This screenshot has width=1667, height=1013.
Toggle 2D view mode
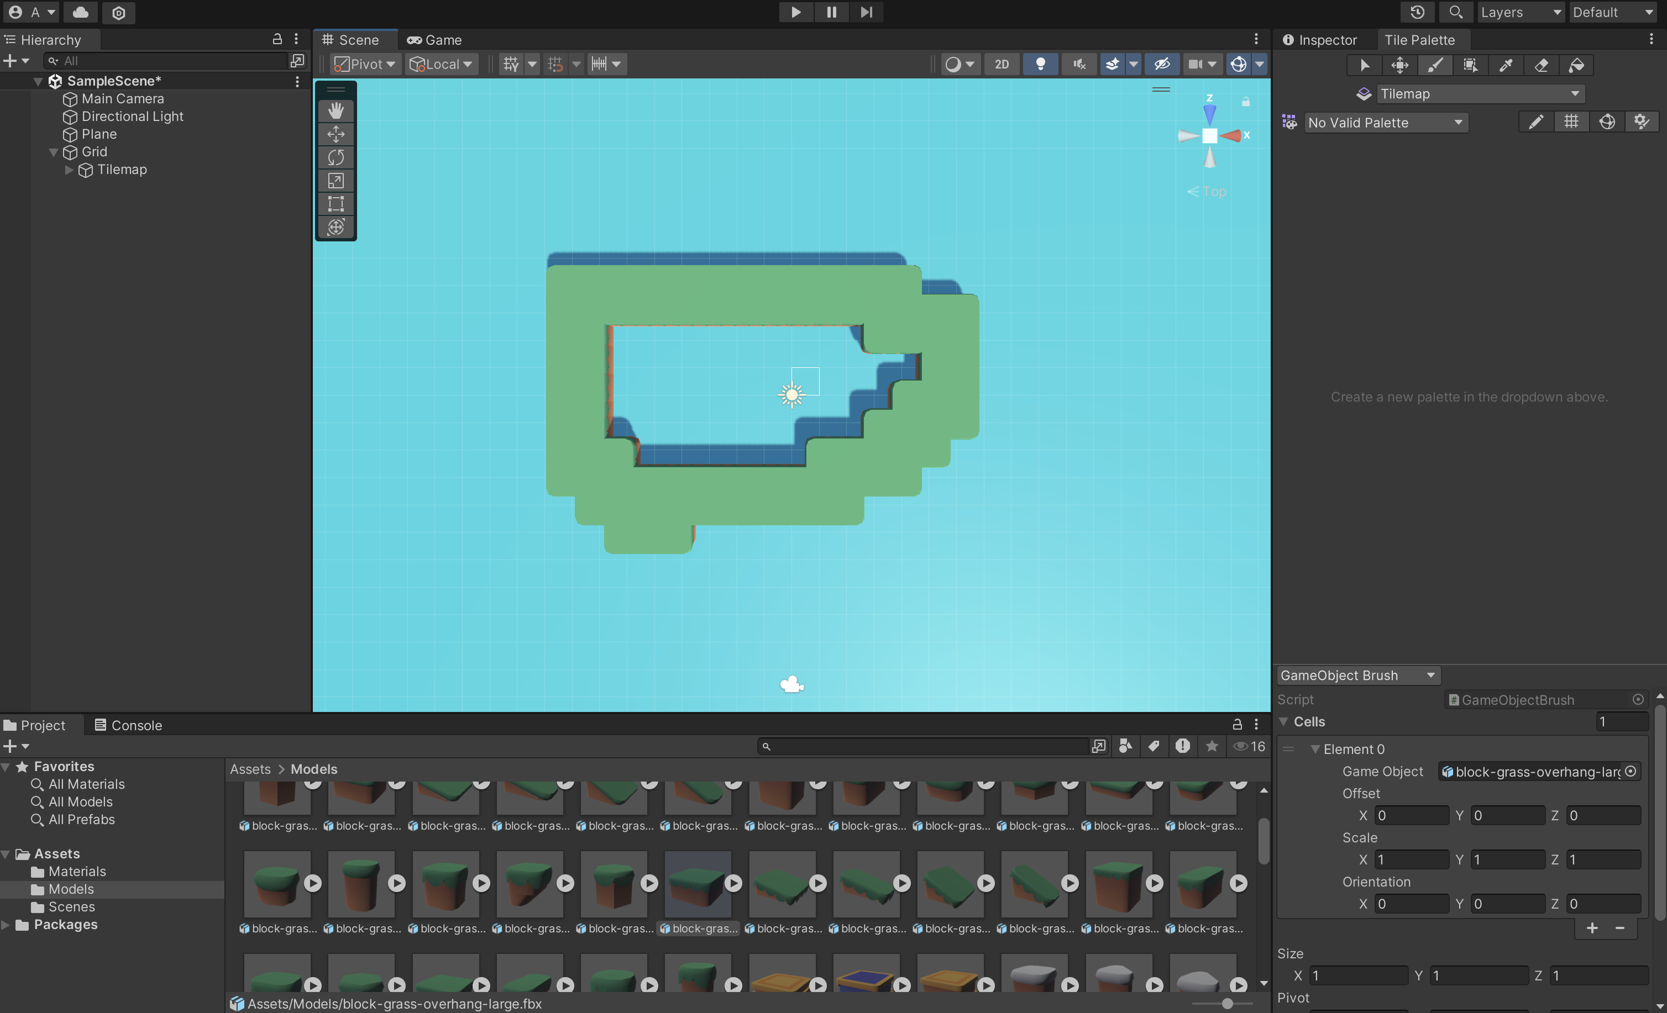(x=1002, y=64)
